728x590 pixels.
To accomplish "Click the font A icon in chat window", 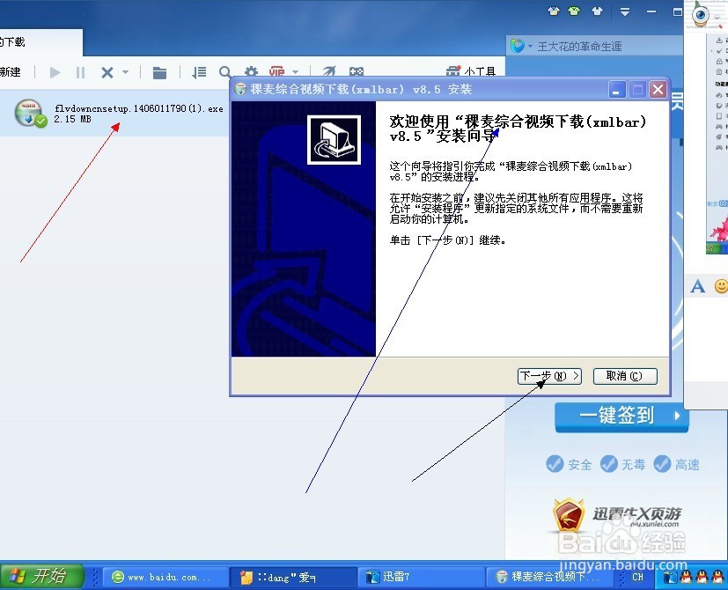I will [697, 285].
